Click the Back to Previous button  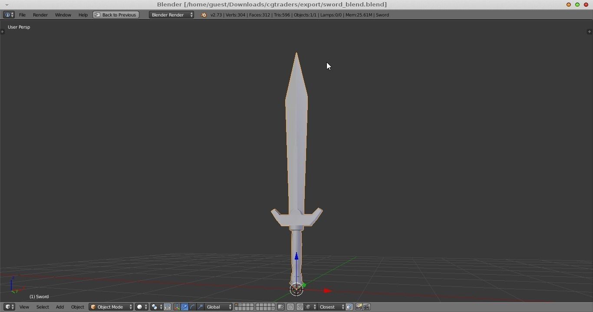116,15
